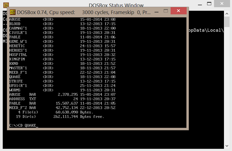Click the KKND directory entry
The height and width of the screenshot is (151, 232).
coord(62,63)
